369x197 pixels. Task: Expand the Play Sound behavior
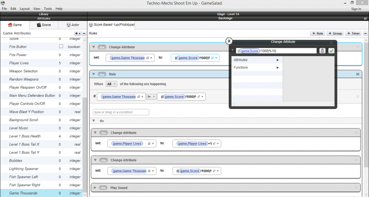click(95, 188)
